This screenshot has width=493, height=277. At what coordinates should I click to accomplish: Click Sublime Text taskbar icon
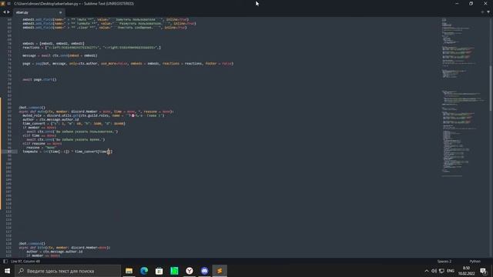[220, 271]
